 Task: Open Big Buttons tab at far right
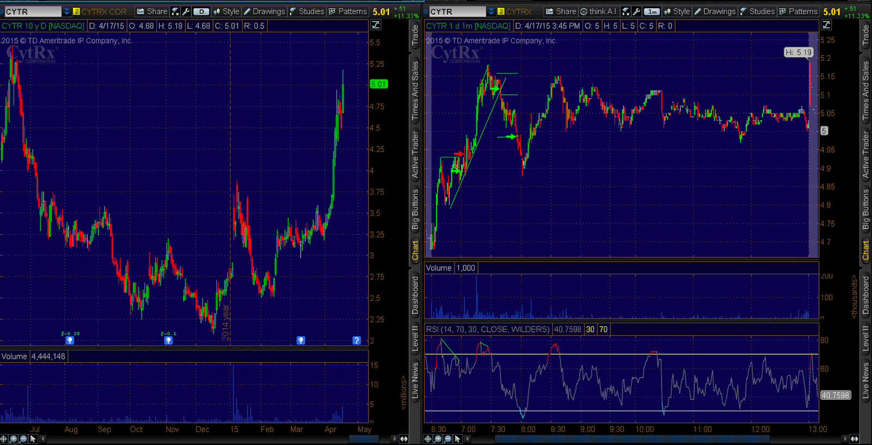click(865, 209)
